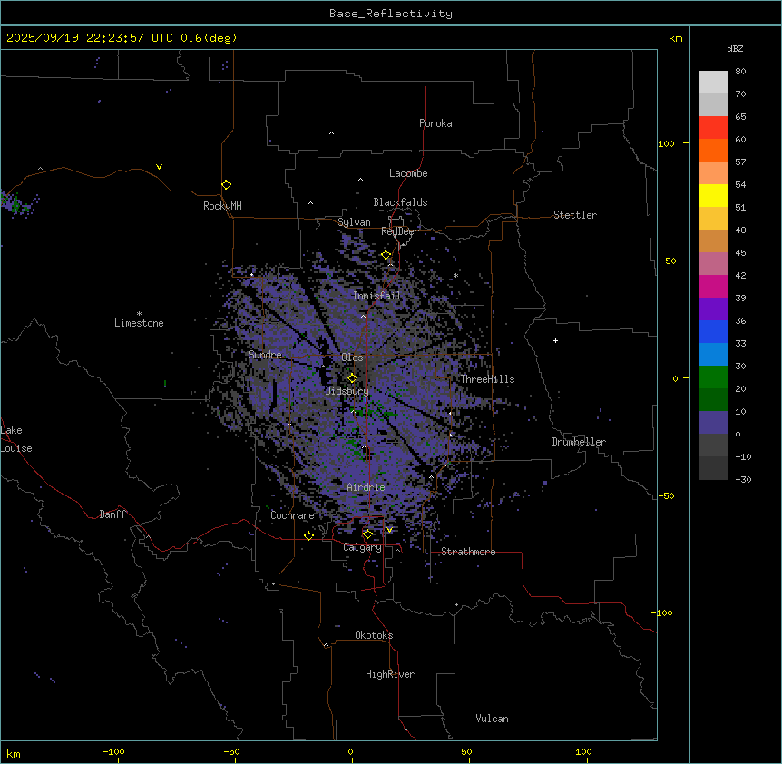Click the Base_Reflectivity title bar
The height and width of the screenshot is (764, 782).
390,14
